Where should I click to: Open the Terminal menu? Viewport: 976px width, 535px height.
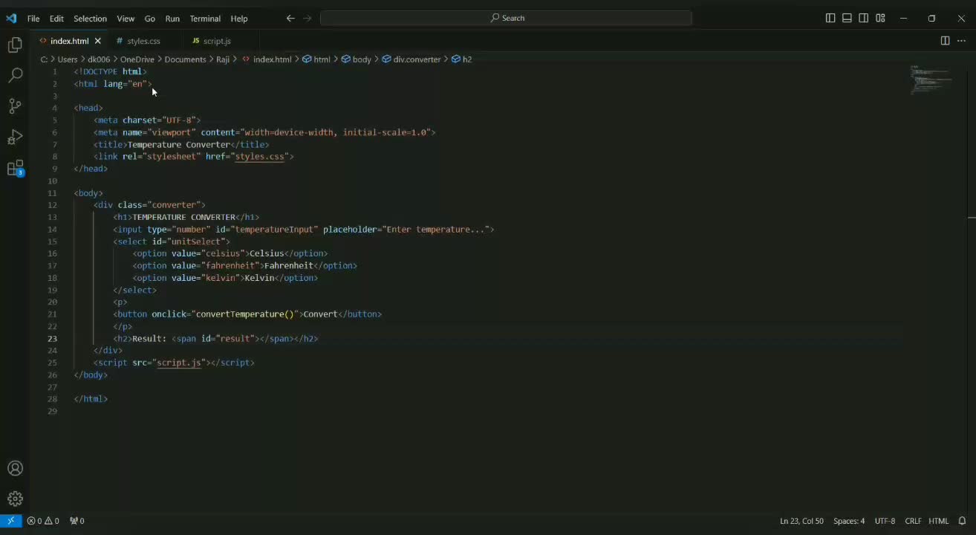pyautogui.click(x=205, y=18)
